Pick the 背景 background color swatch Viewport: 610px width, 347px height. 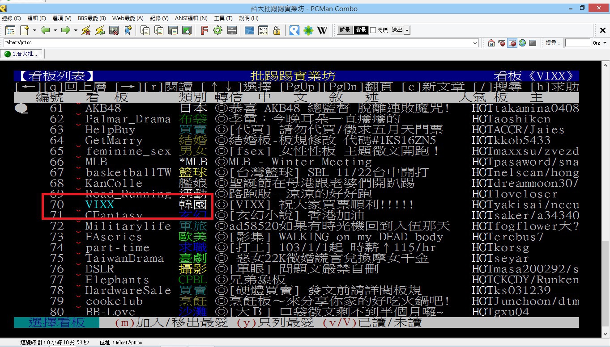click(x=361, y=30)
